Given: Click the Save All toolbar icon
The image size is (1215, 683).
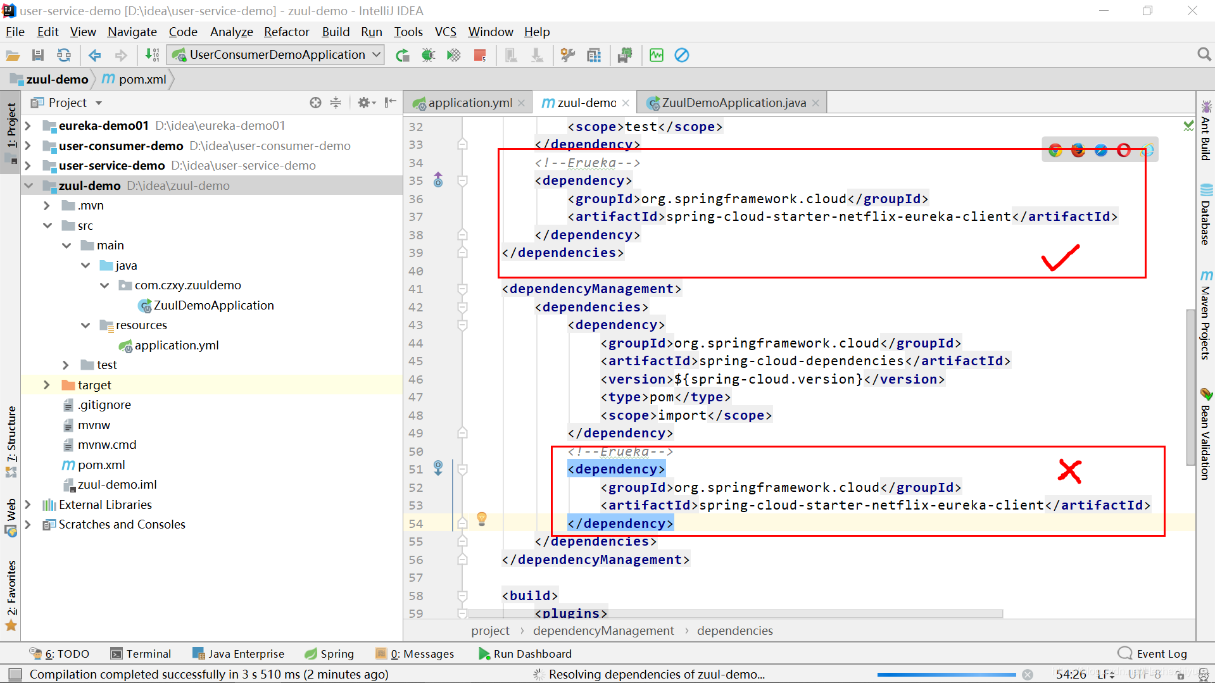Looking at the screenshot, I should [x=38, y=55].
